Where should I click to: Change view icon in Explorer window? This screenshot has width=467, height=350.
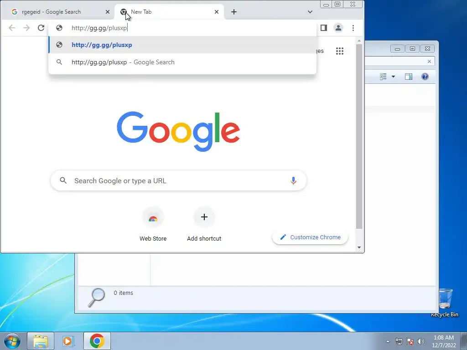pos(383,77)
